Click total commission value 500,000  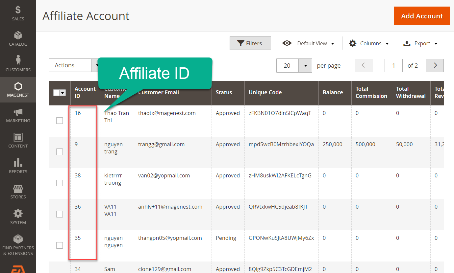366,144
